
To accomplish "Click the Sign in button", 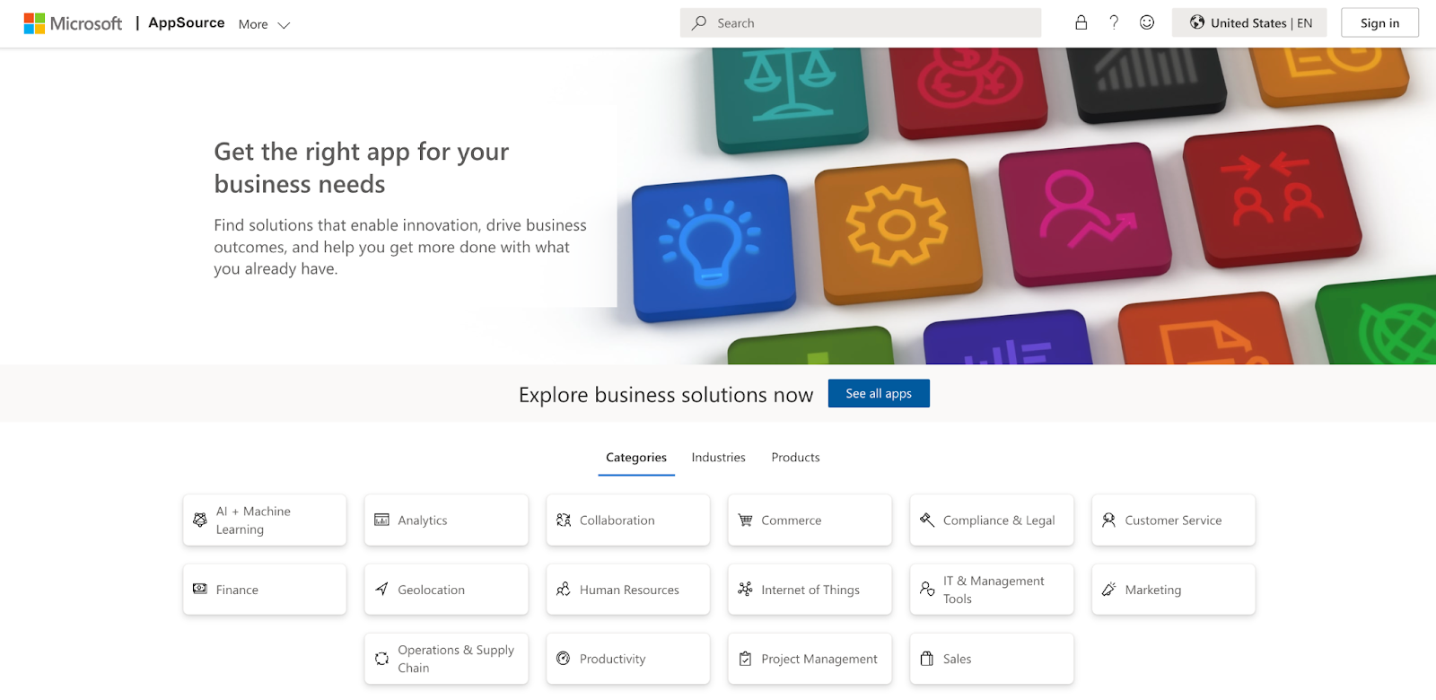I will (x=1379, y=23).
